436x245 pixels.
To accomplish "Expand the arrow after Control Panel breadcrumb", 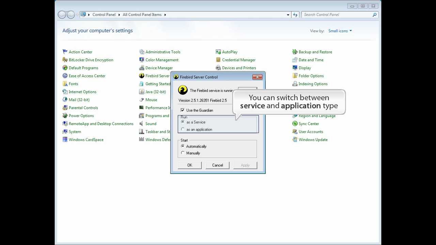I will (119, 15).
